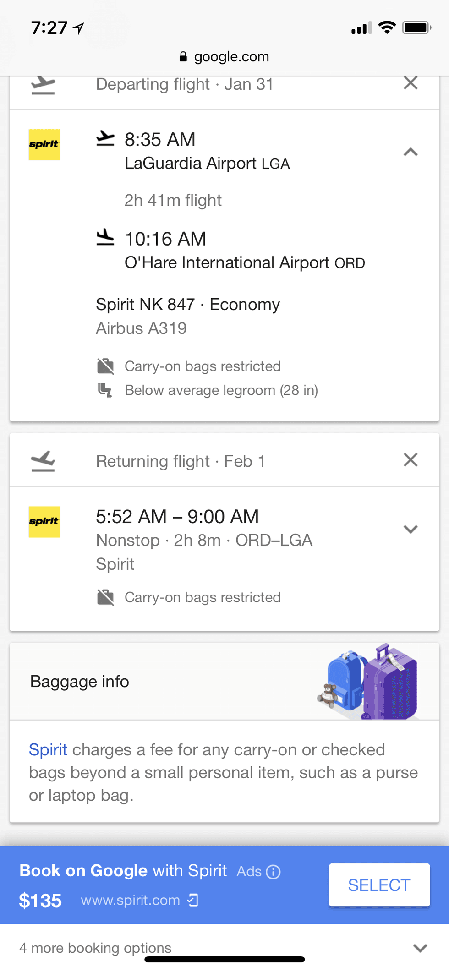Tap the carry-on restricted icon for returning flight

[105, 597]
